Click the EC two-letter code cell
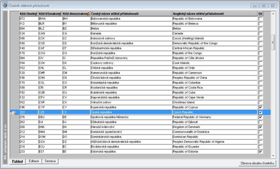This screenshot has width=280, height=169. (76, 147)
